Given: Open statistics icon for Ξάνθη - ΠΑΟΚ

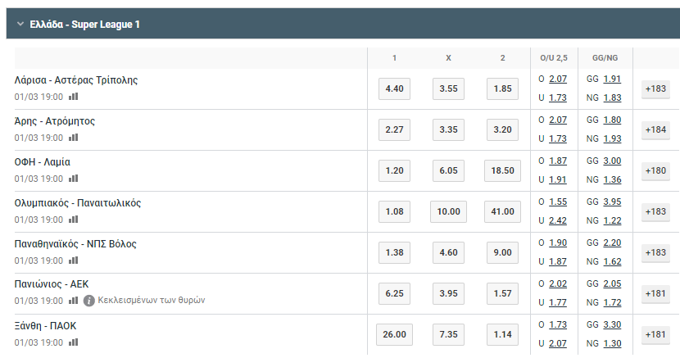Looking at the screenshot, I should pyautogui.click(x=73, y=342).
